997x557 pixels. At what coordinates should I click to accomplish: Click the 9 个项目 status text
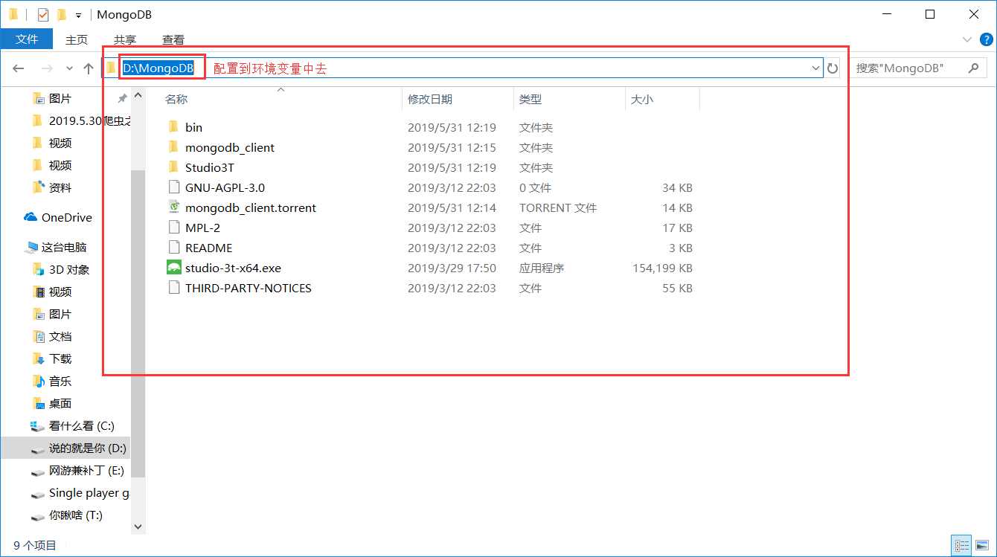click(x=35, y=546)
